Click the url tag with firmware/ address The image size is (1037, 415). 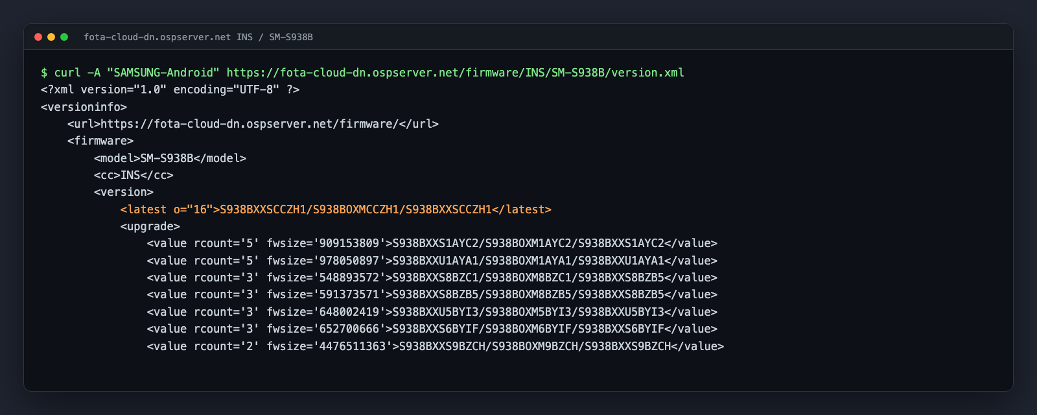253,124
